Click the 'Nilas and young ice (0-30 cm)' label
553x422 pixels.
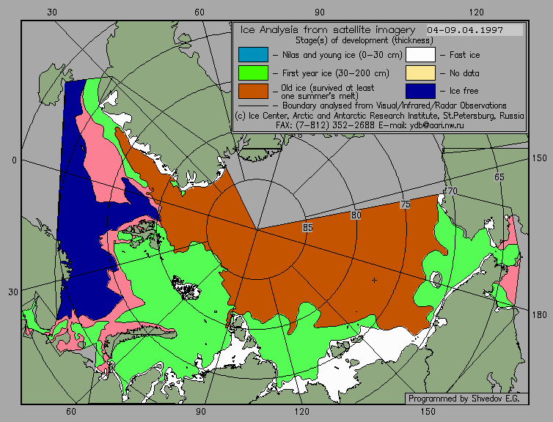point(342,55)
